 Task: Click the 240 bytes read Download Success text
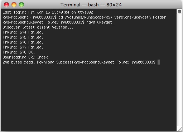38,62
